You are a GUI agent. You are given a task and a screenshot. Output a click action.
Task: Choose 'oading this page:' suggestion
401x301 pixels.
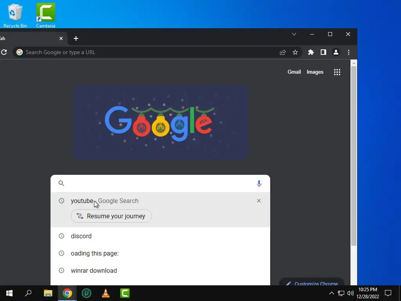(x=160, y=254)
